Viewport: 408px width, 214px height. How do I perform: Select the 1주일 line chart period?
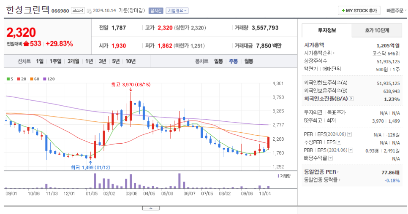(x=55, y=61)
